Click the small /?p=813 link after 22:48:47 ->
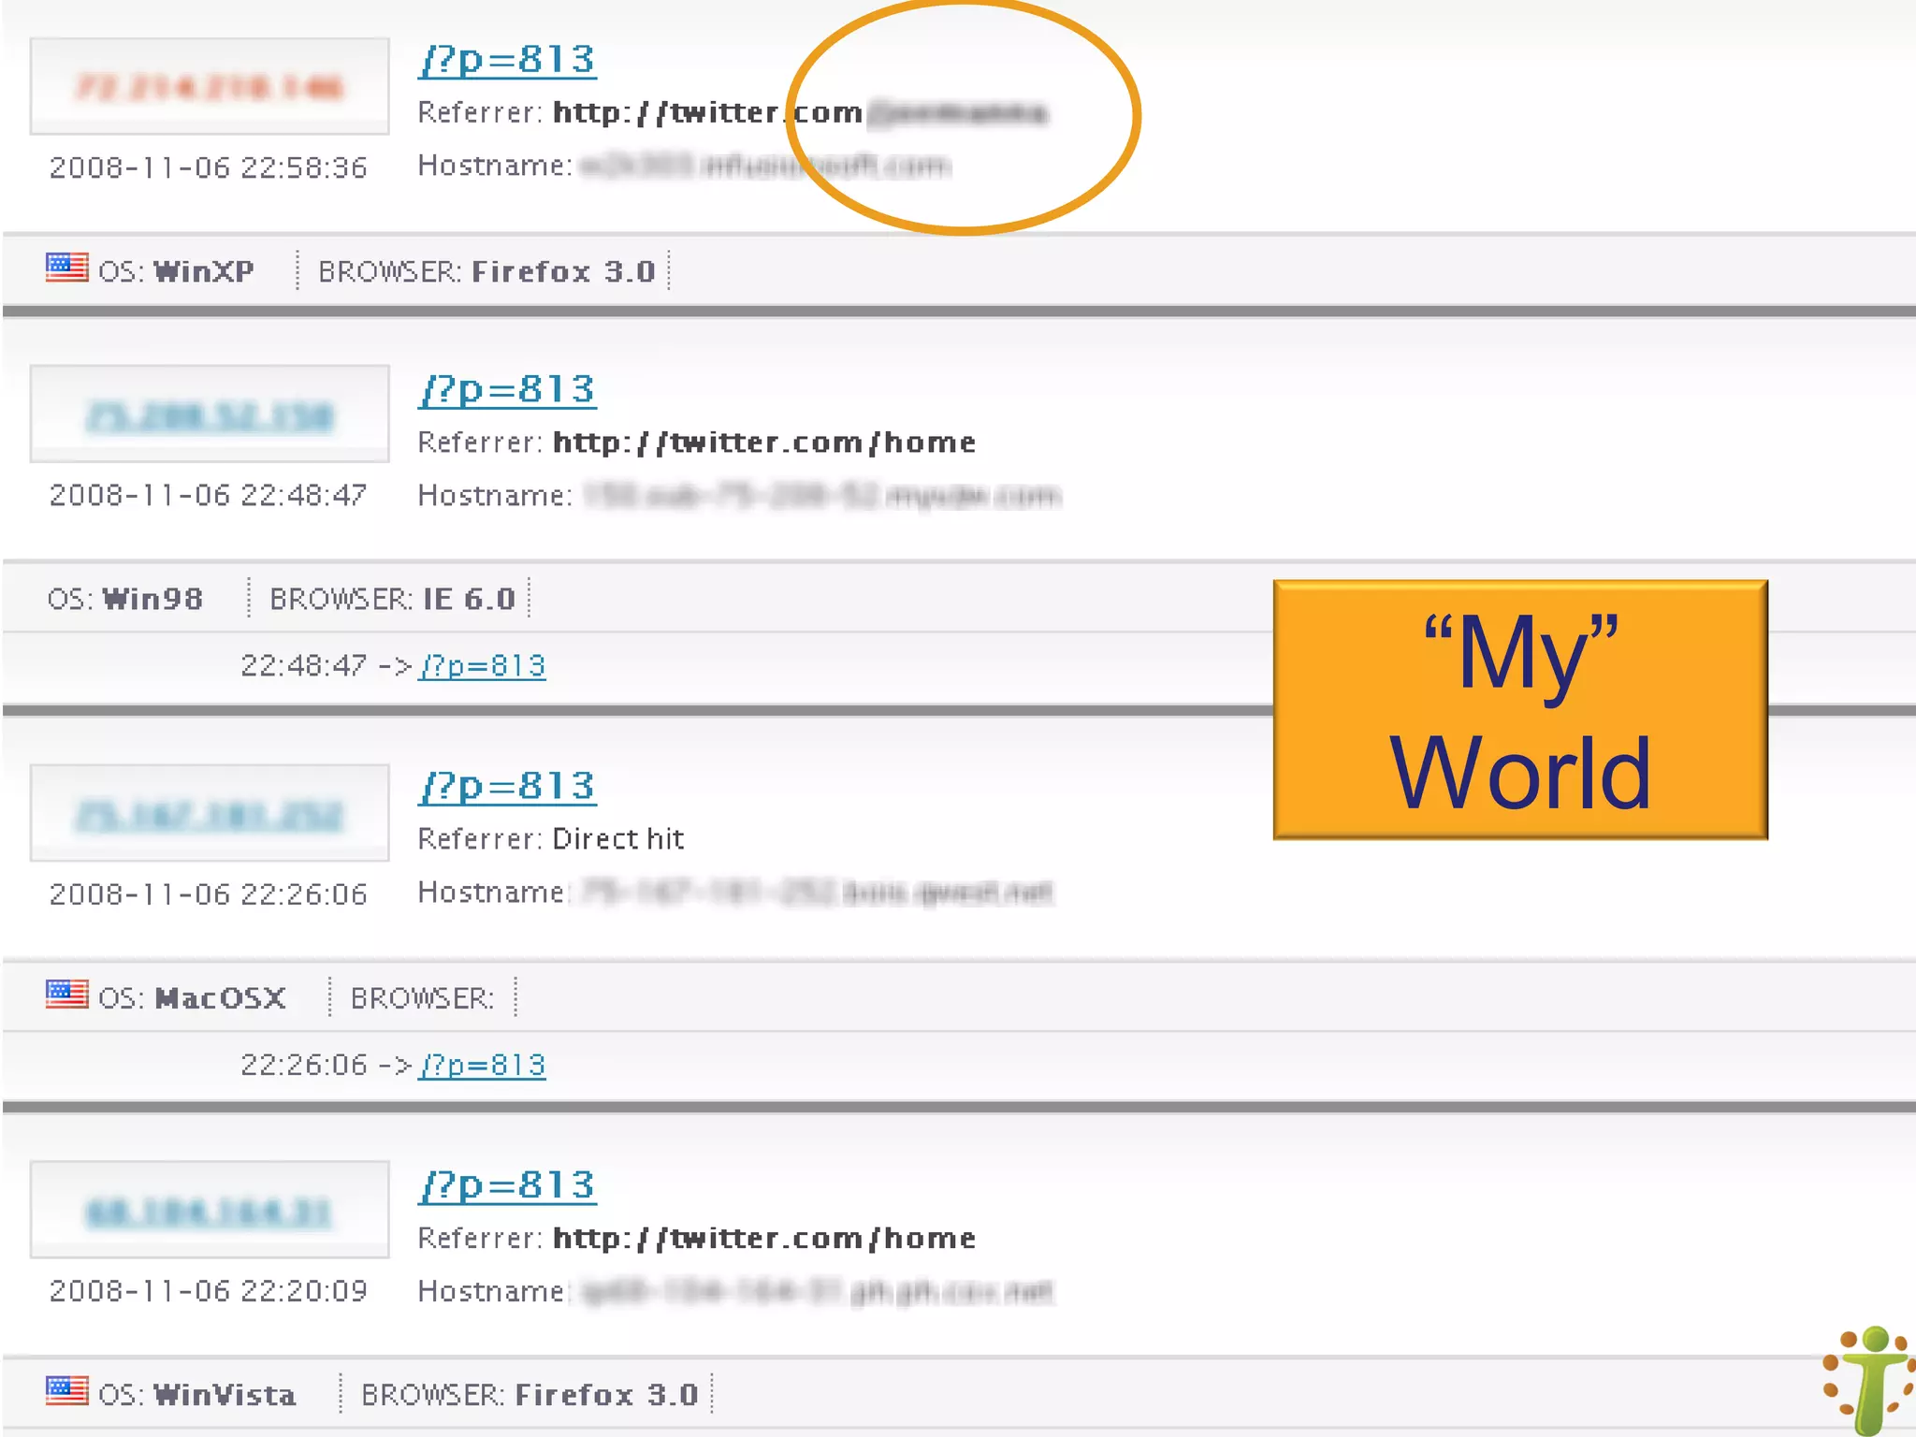Viewport: 1916px width, 1437px height. (483, 666)
